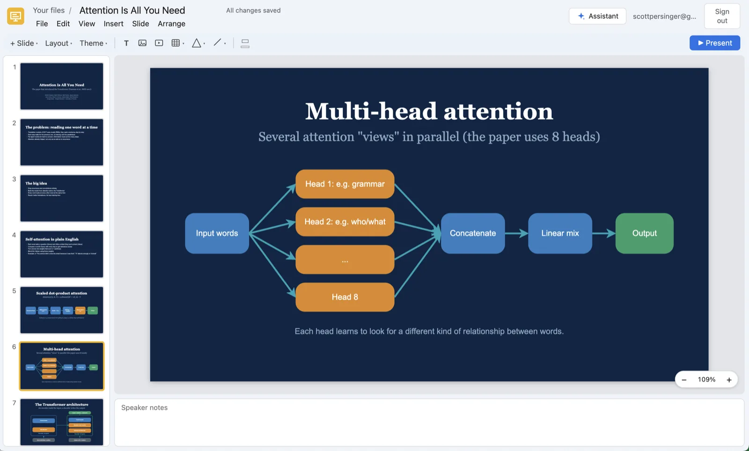Image resolution: width=749 pixels, height=451 pixels.
Task: Click into the Speaker notes field
Action: click(429, 422)
